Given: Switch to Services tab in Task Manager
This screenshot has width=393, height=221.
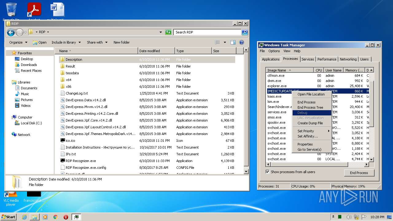Looking at the screenshot, I should [308, 59].
